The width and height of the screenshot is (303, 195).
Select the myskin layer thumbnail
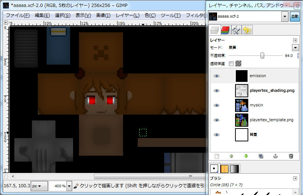point(242,105)
